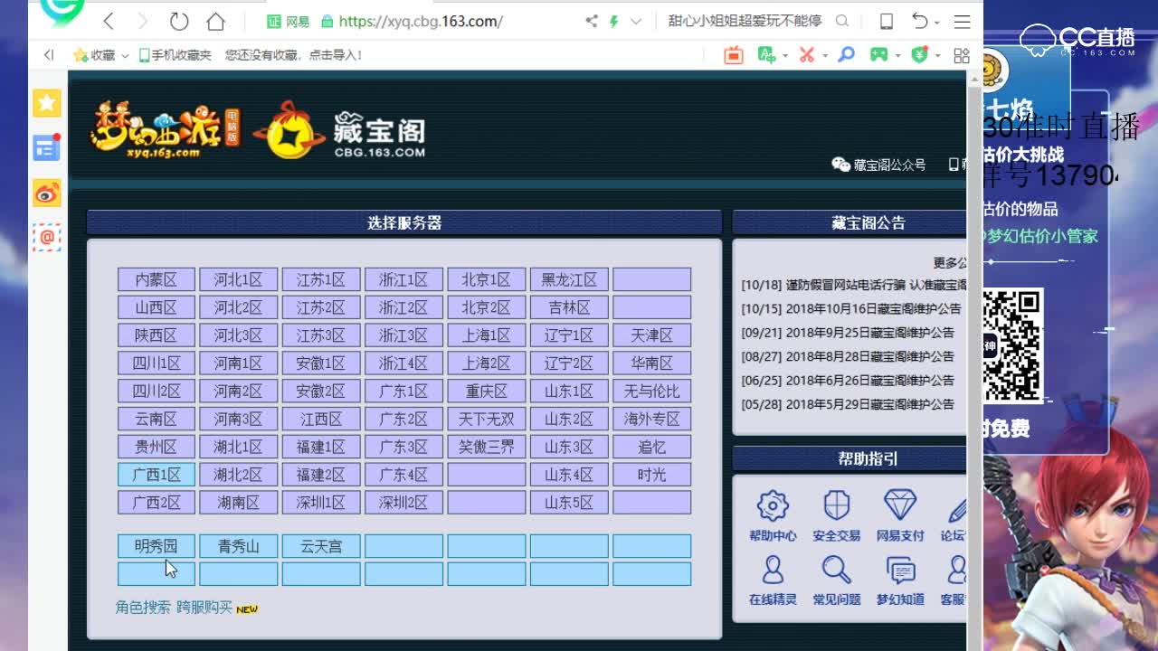Go to browser home page icon
This screenshot has height=651, width=1158.
215,21
